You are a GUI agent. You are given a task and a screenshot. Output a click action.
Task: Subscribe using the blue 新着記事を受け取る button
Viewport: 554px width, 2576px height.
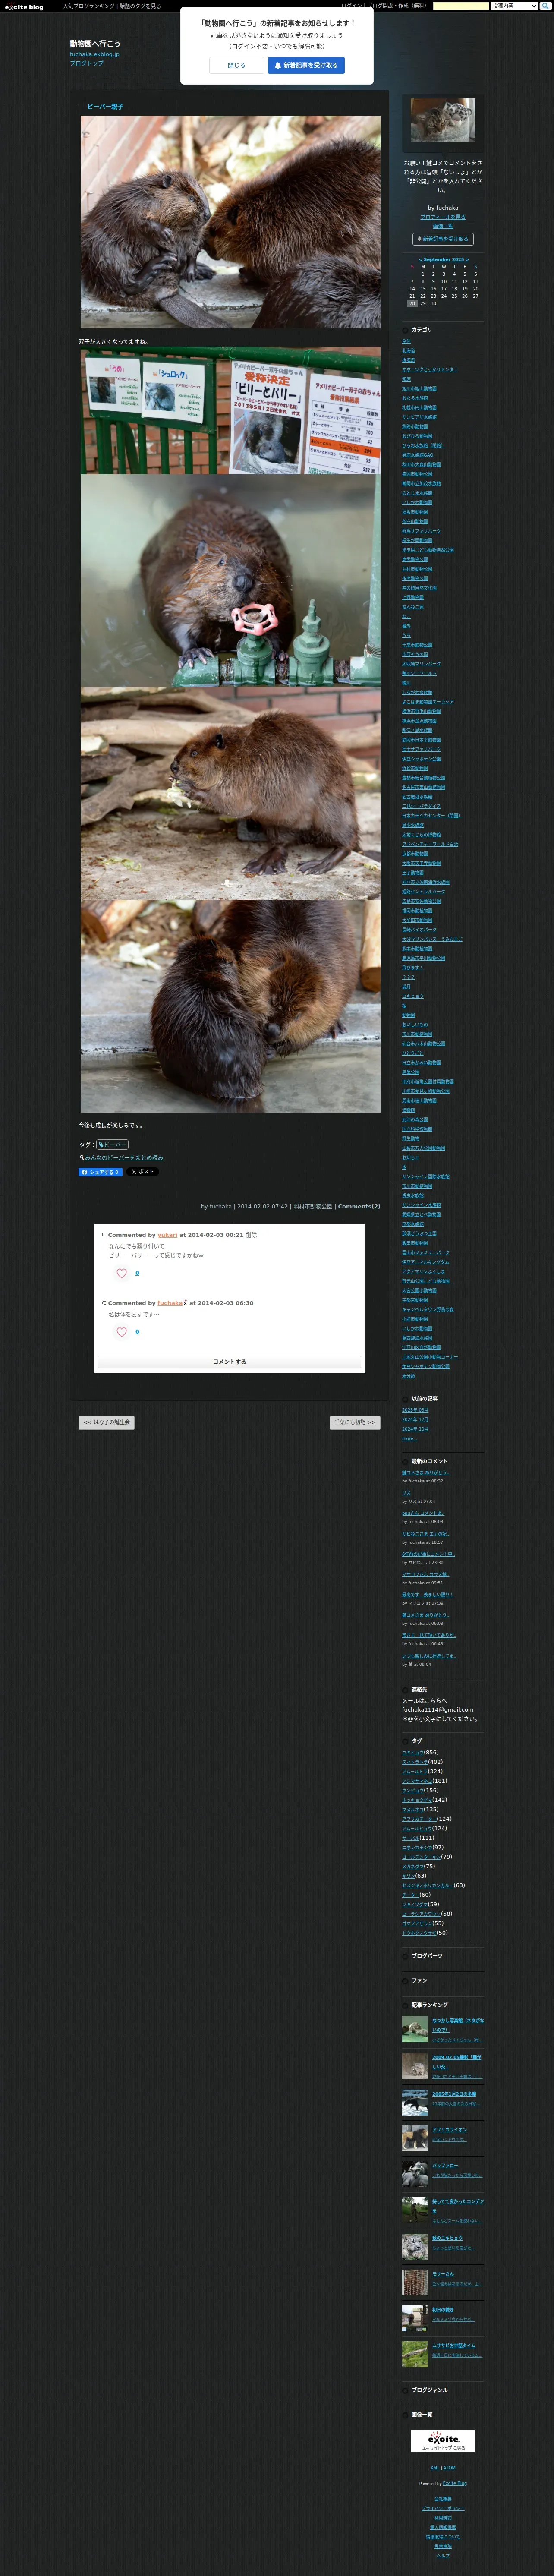[306, 65]
